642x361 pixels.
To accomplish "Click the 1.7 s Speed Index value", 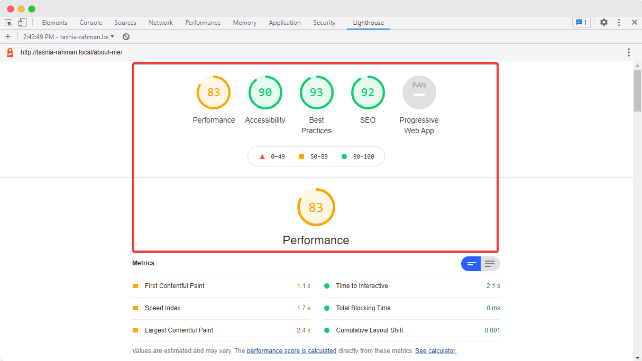I will pyautogui.click(x=304, y=308).
